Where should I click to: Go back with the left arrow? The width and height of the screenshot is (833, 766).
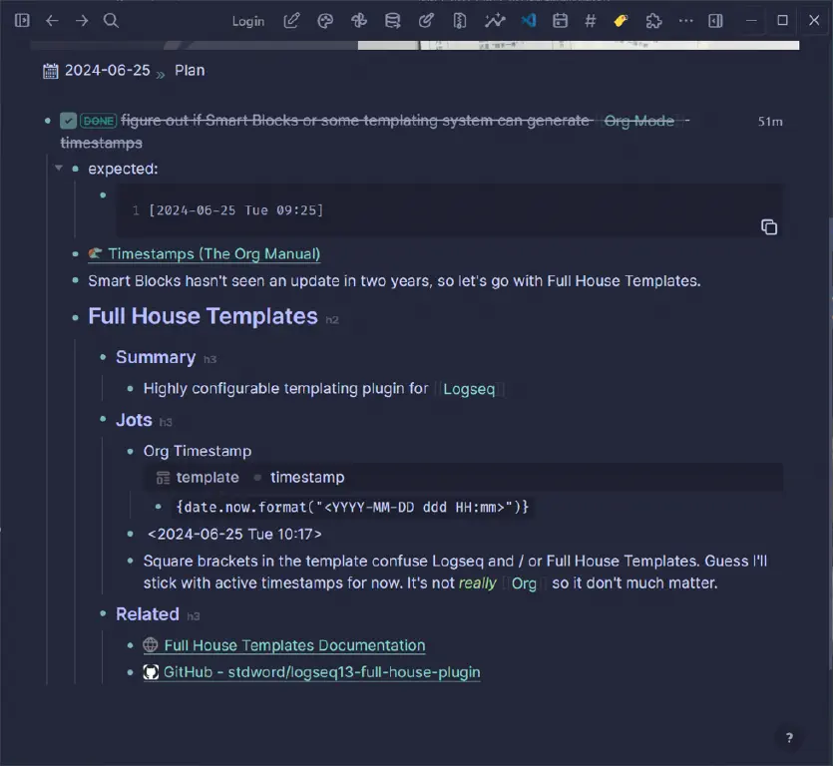pos(52,21)
